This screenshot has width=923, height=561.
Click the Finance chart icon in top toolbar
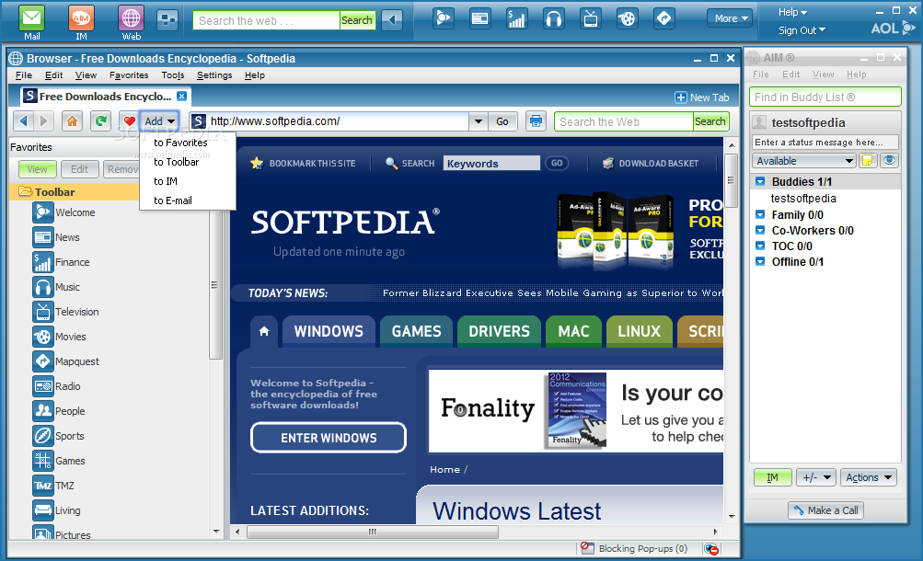(x=516, y=18)
